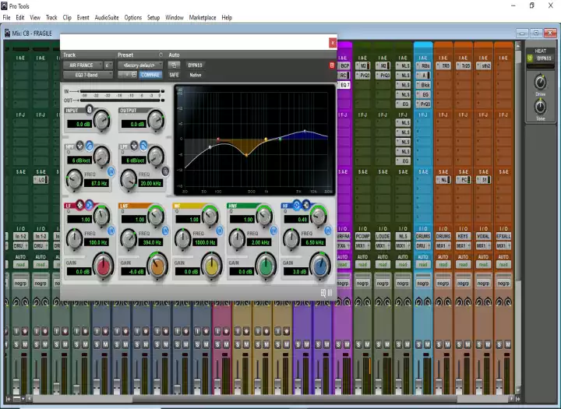The height and width of the screenshot is (409, 561).
Task: Click the red target icon in plugin header
Action: click(x=332, y=65)
